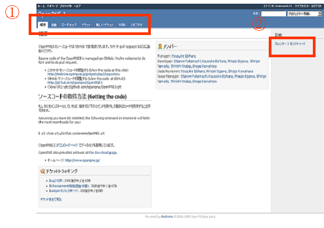Click the メンバー heading person icon
Image resolution: width=324 pixels, height=228 pixels.
tap(160, 46)
